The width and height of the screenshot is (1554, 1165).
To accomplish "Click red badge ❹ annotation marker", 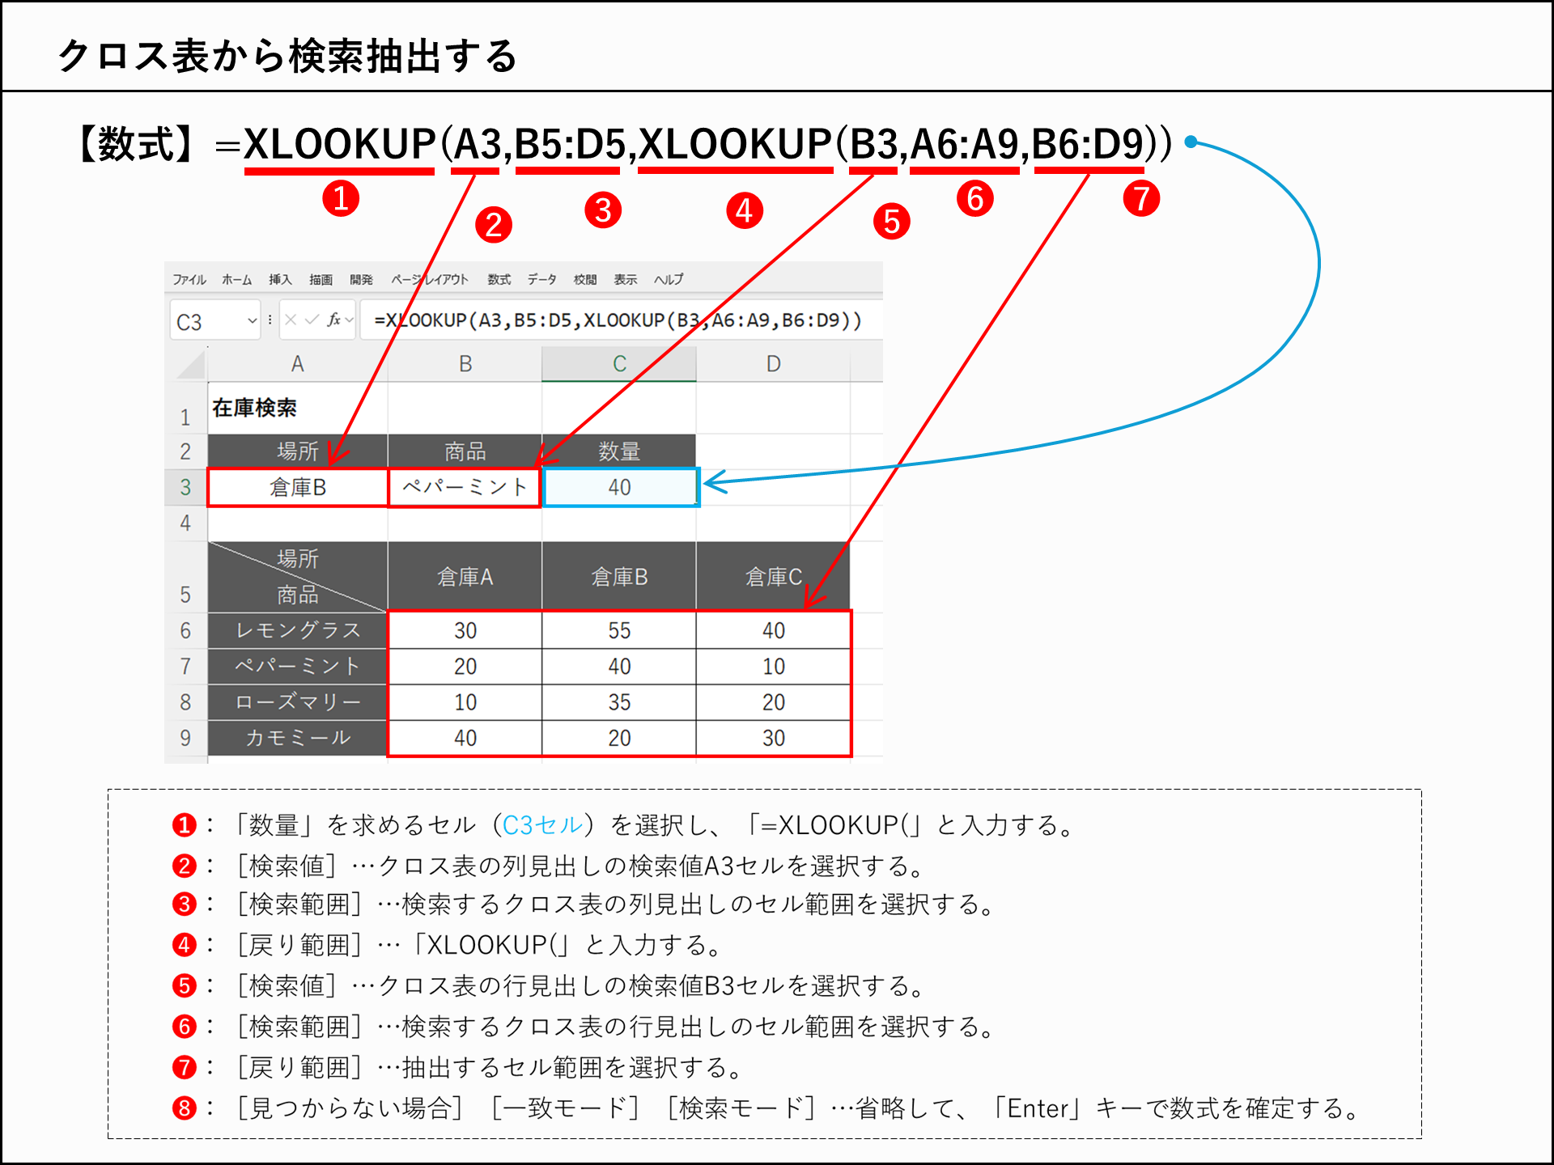I will pos(745,210).
